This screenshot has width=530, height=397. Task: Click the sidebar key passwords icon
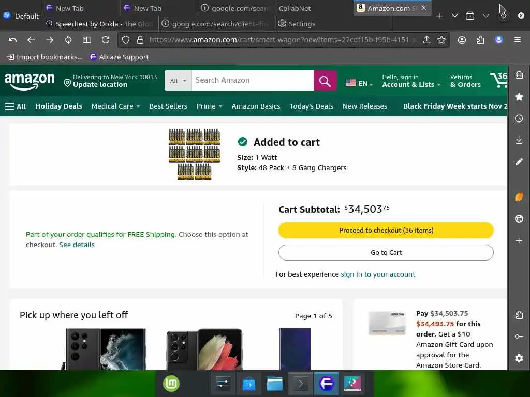point(519,337)
